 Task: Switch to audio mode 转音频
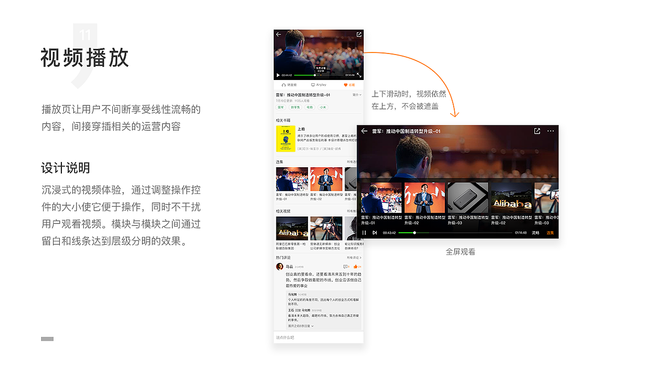point(289,85)
